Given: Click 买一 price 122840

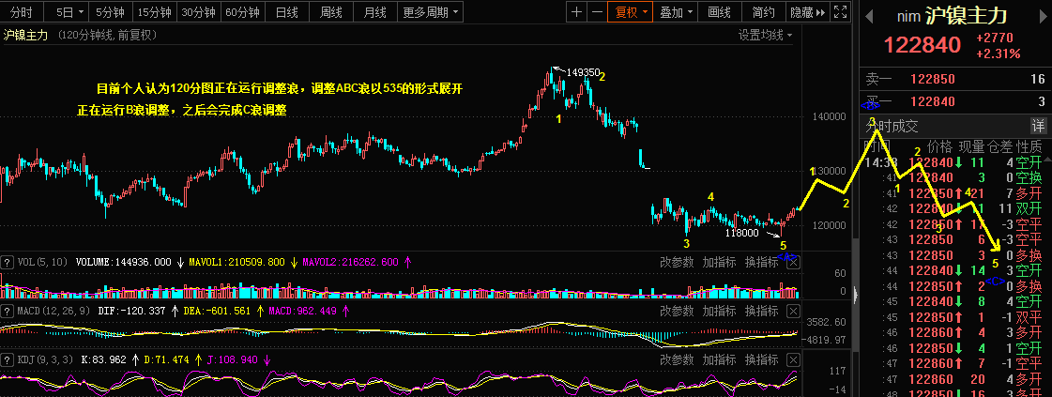Looking at the screenshot, I should pyautogui.click(x=931, y=102).
